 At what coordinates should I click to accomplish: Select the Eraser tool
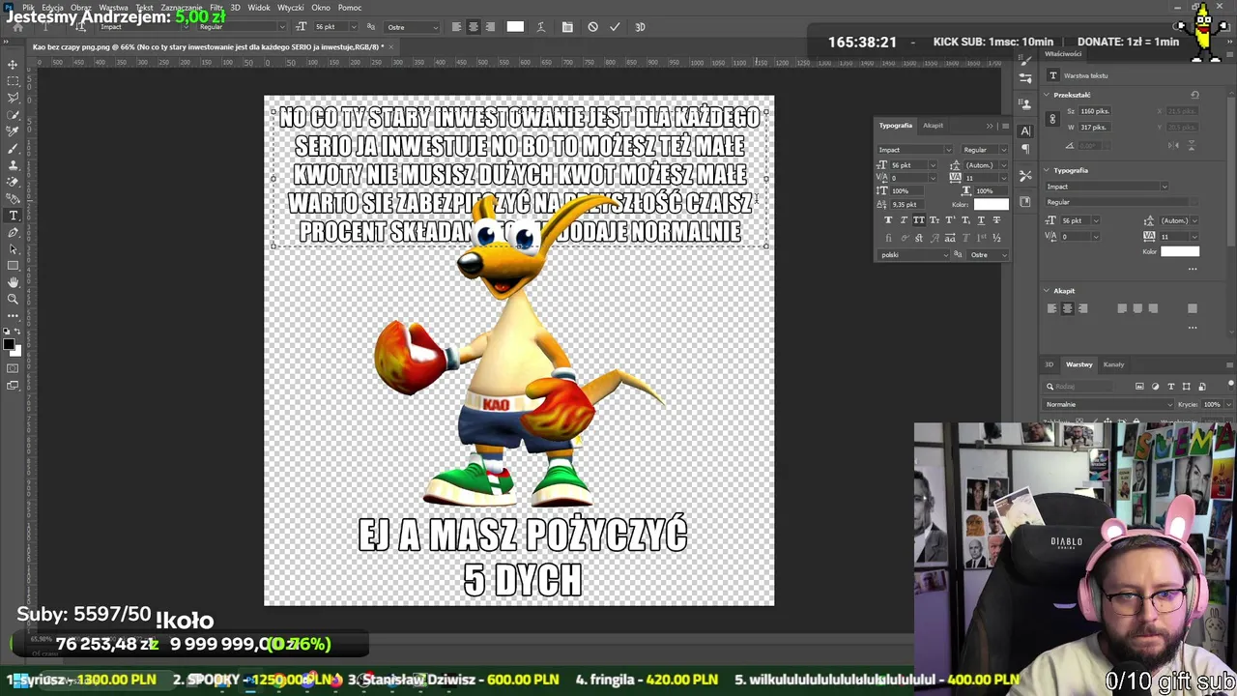coord(13,182)
